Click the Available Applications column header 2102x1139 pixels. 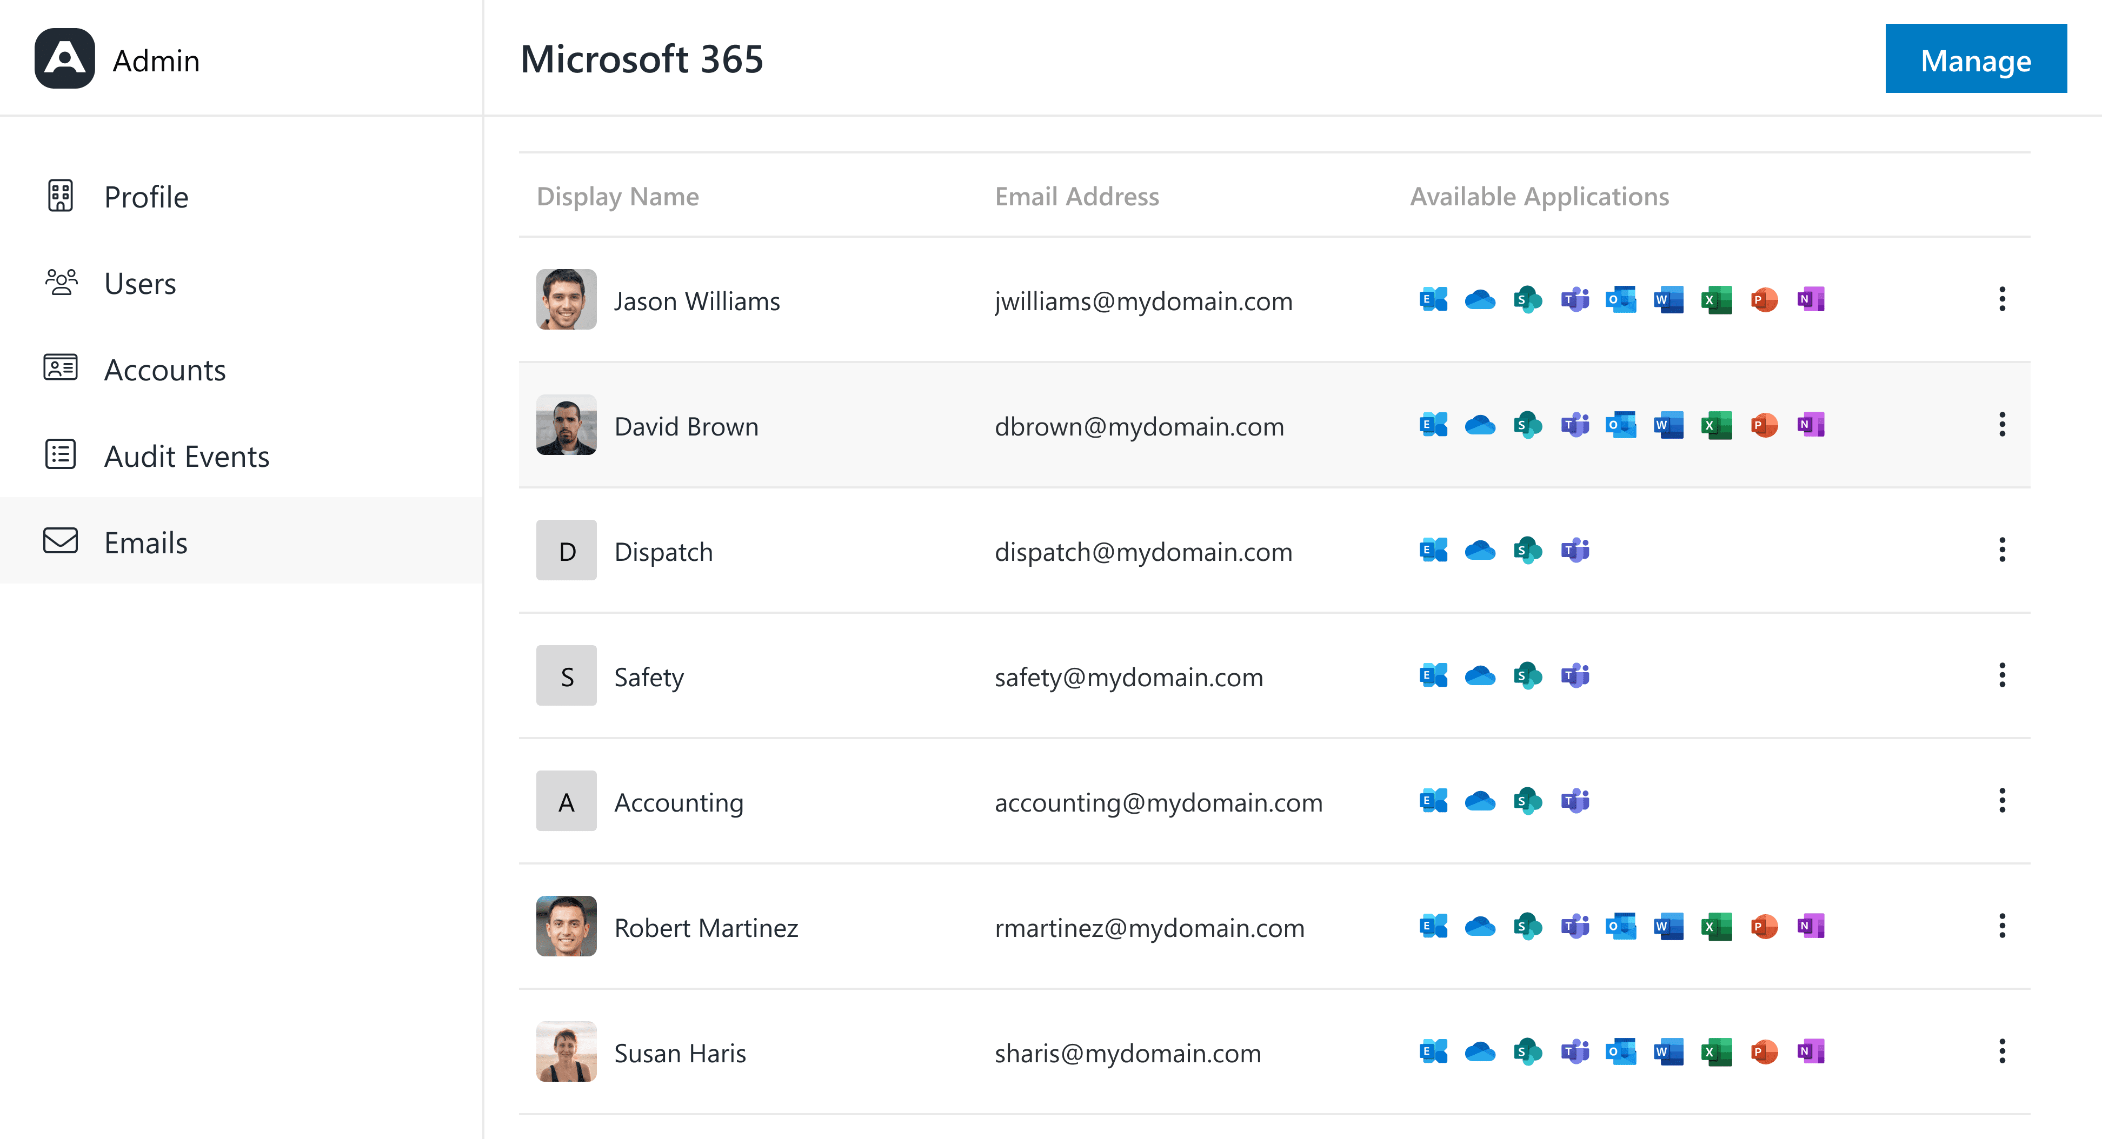[1540, 197]
